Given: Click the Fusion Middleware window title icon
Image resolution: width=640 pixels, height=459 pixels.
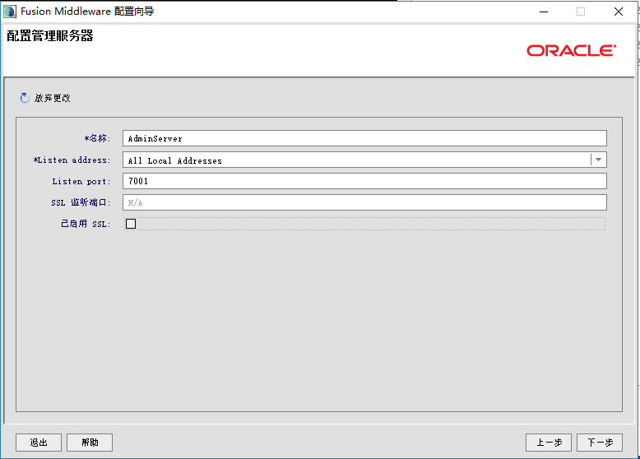Looking at the screenshot, I should (10, 12).
